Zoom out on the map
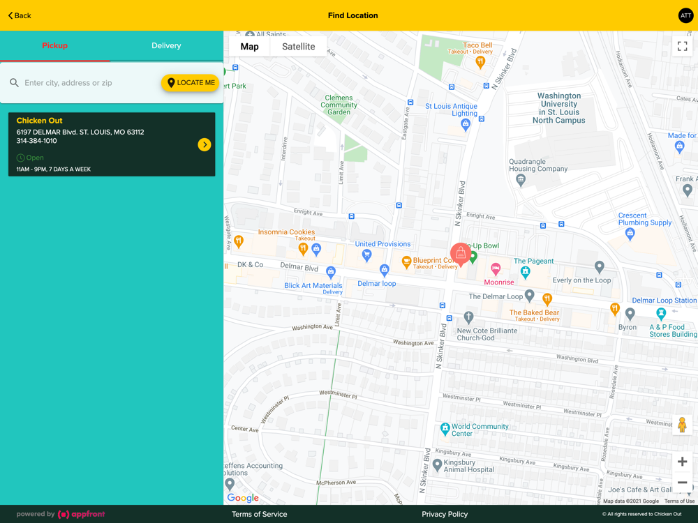Viewport: 698px width, 523px height. point(682,482)
